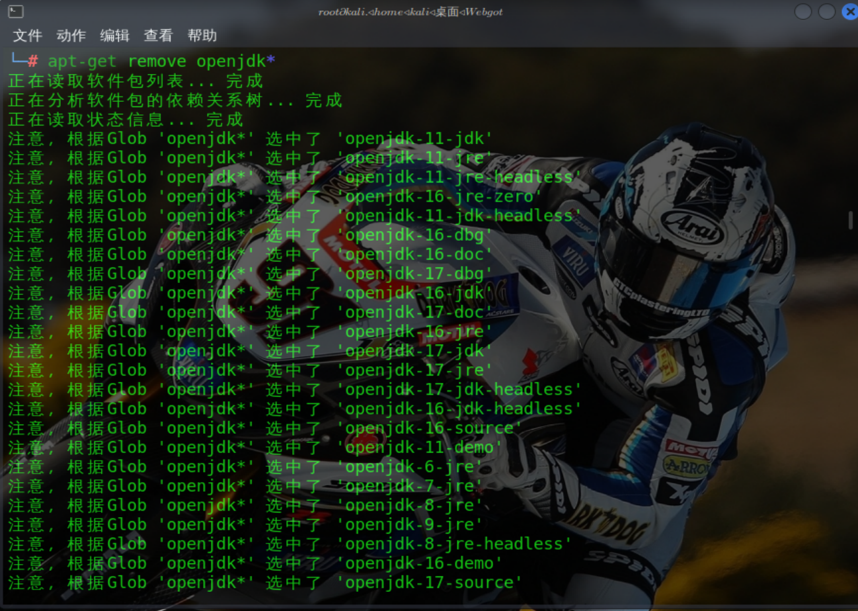Click the text 'openjdk-17-dbg'
The height and width of the screenshot is (611, 858).
point(414,273)
